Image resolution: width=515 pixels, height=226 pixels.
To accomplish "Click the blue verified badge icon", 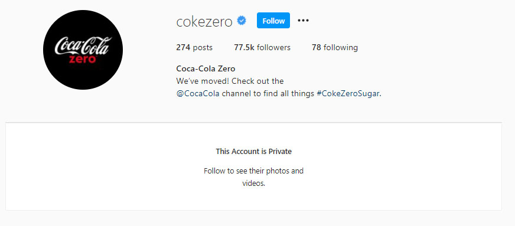I will point(242,21).
